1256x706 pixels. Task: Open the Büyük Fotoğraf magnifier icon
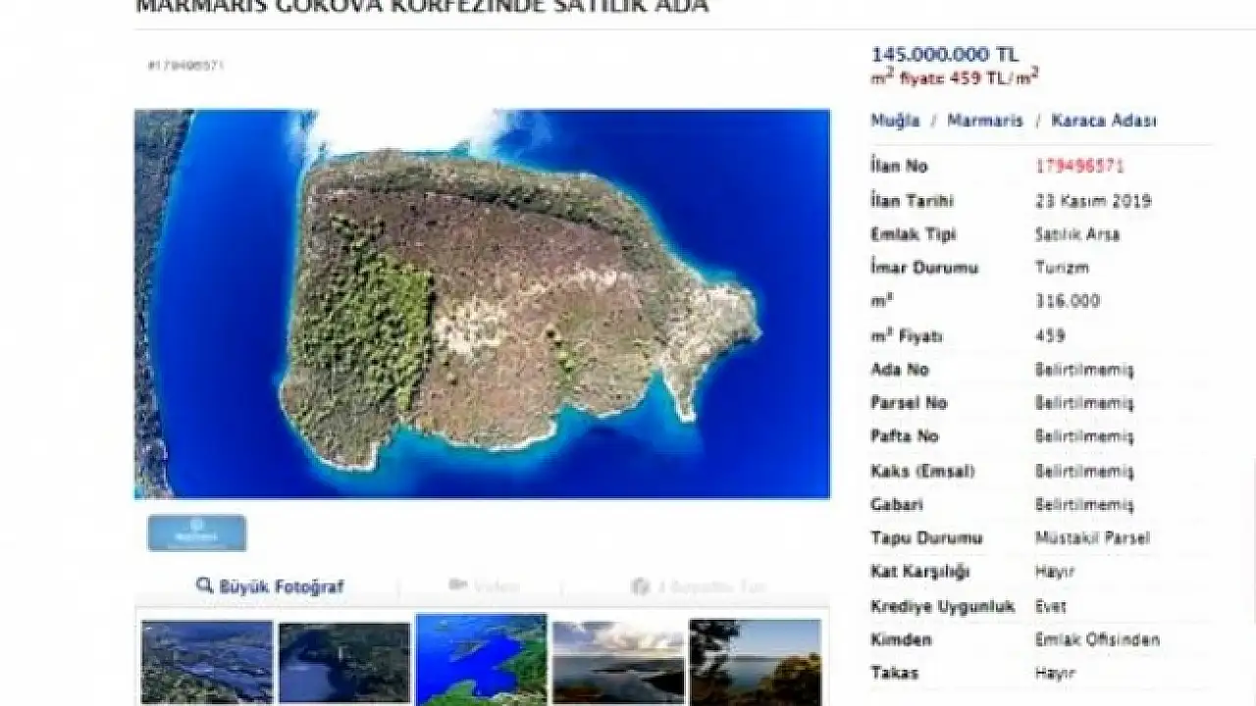pyautogui.click(x=204, y=586)
